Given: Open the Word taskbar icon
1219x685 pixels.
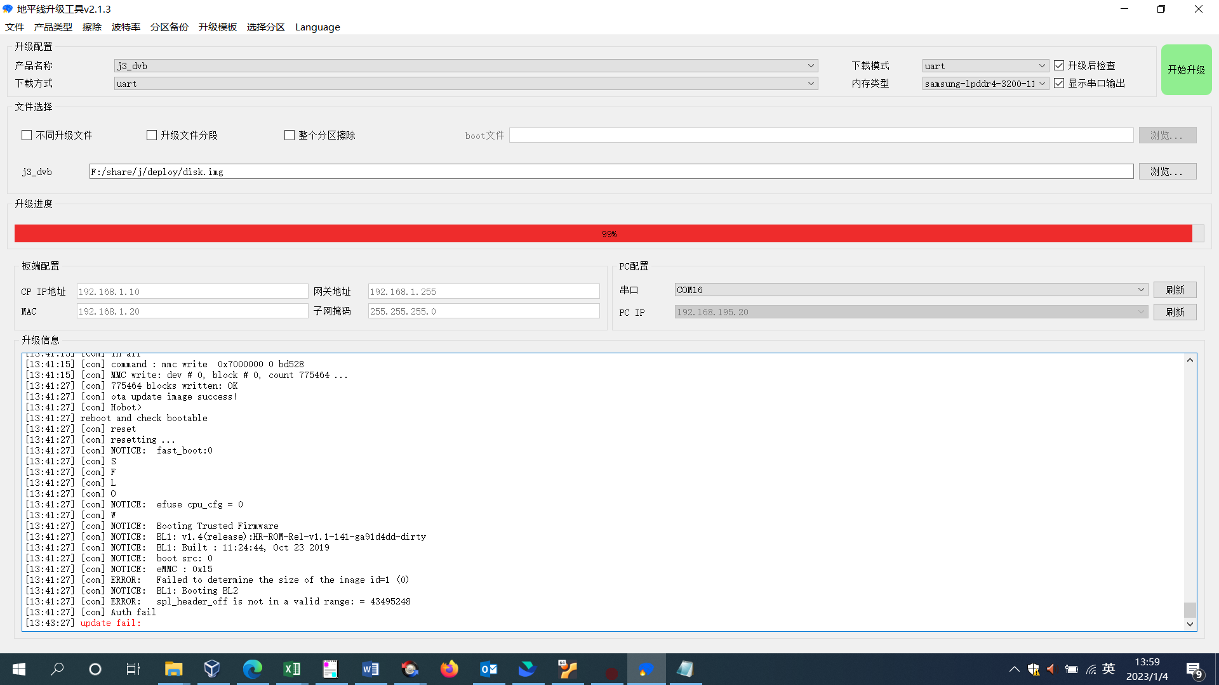Looking at the screenshot, I should click(x=370, y=669).
